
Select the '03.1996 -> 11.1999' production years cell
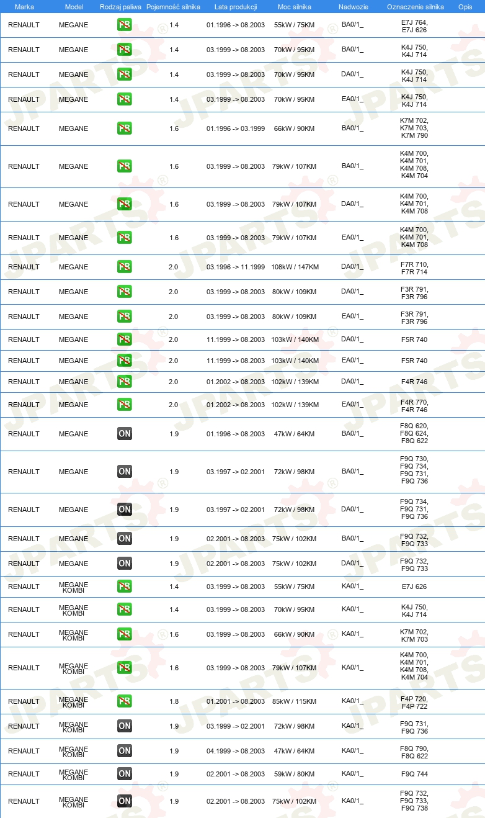tap(236, 267)
